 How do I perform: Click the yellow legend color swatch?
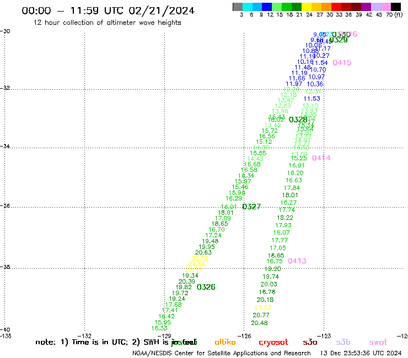click(x=307, y=7)
